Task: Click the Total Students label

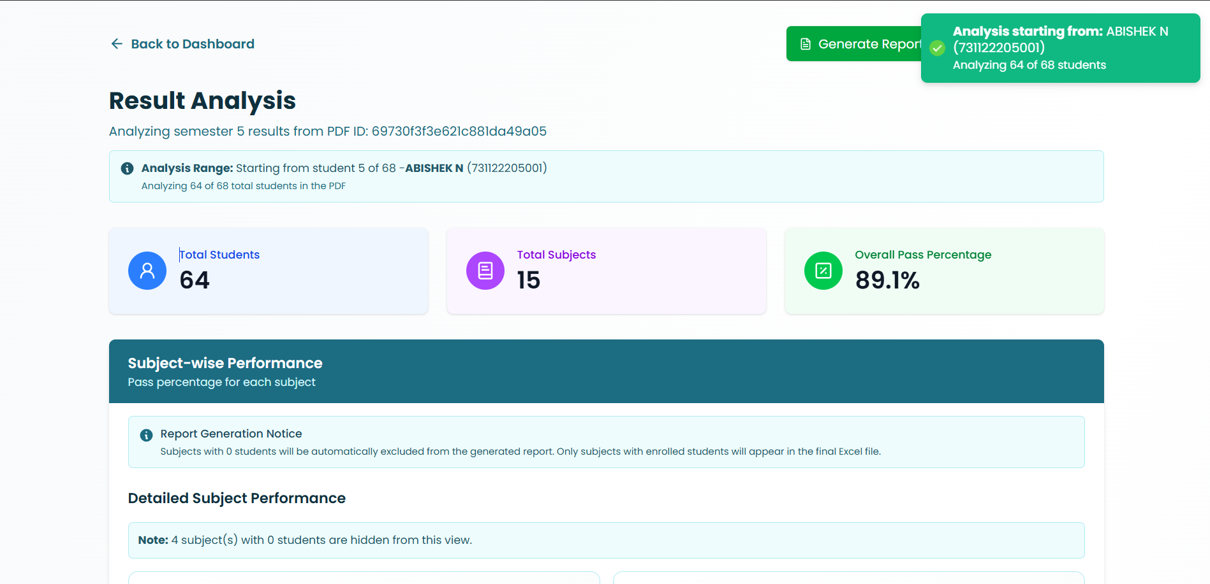Action: pyautogui.click(x=219, y=255)
